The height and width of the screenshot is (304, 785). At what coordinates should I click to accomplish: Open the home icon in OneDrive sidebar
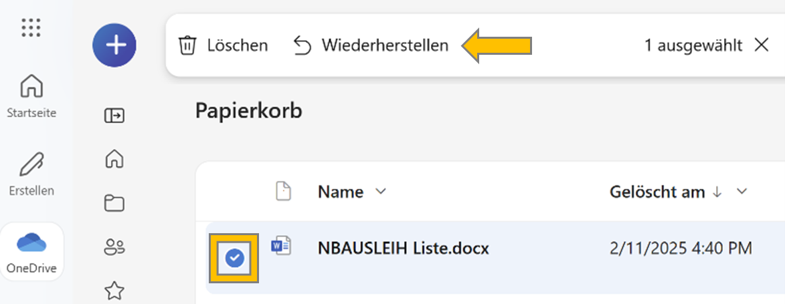coord(114,160)
